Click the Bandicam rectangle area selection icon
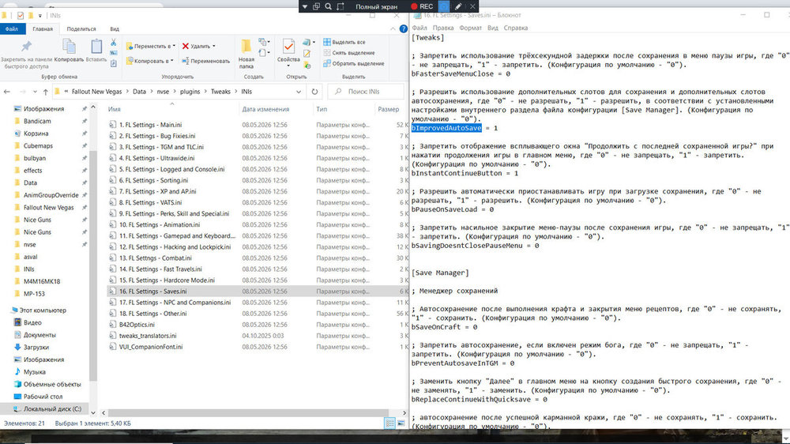 pyautogui.click(x=340, y=6)
